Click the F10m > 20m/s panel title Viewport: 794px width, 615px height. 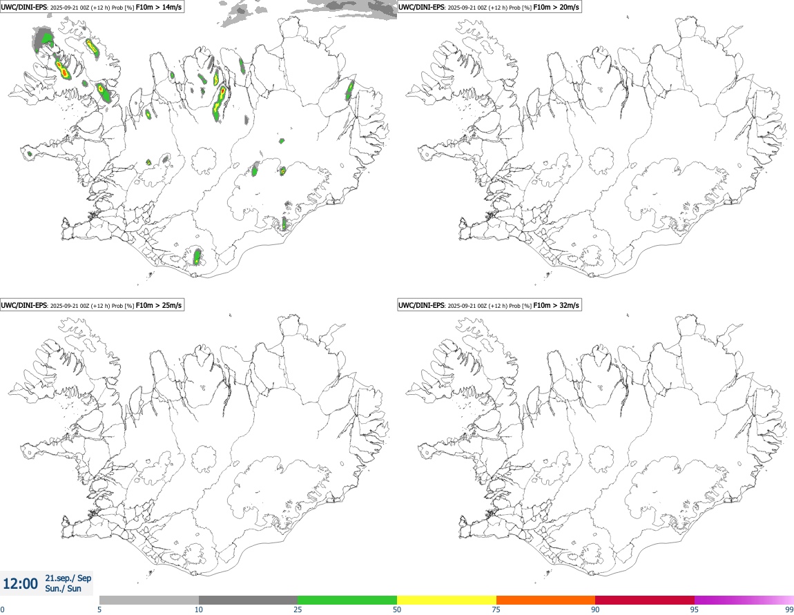click(x=489, y=7)
